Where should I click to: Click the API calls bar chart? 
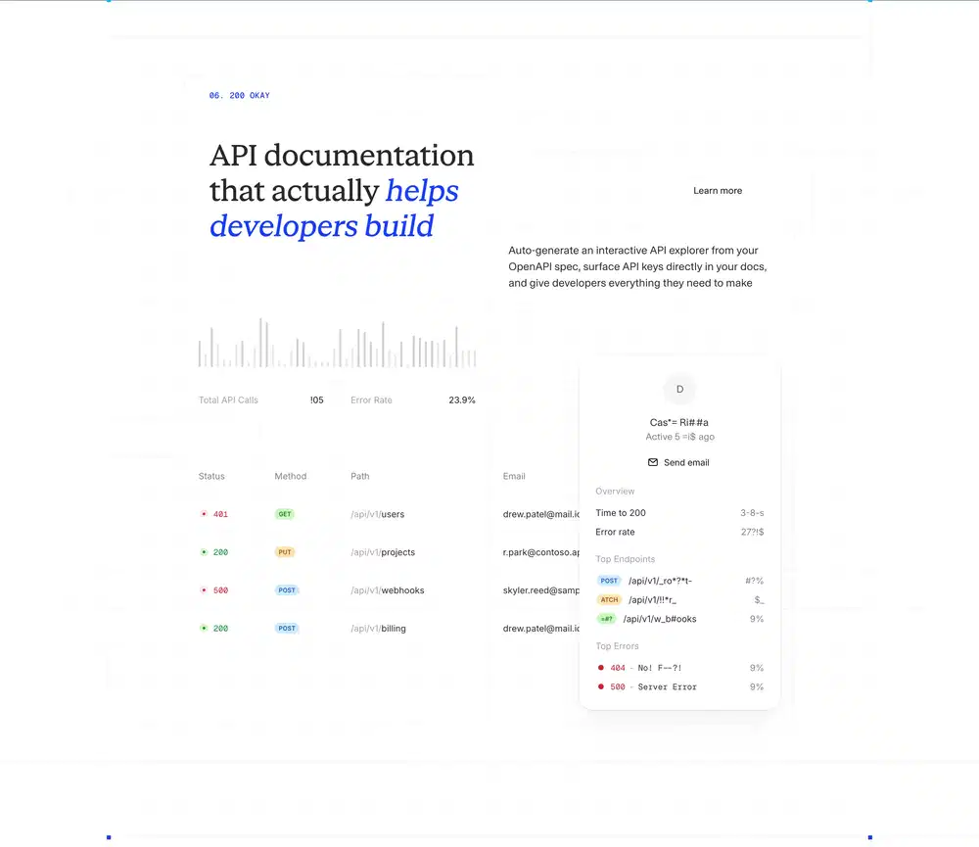coord(337,343)
